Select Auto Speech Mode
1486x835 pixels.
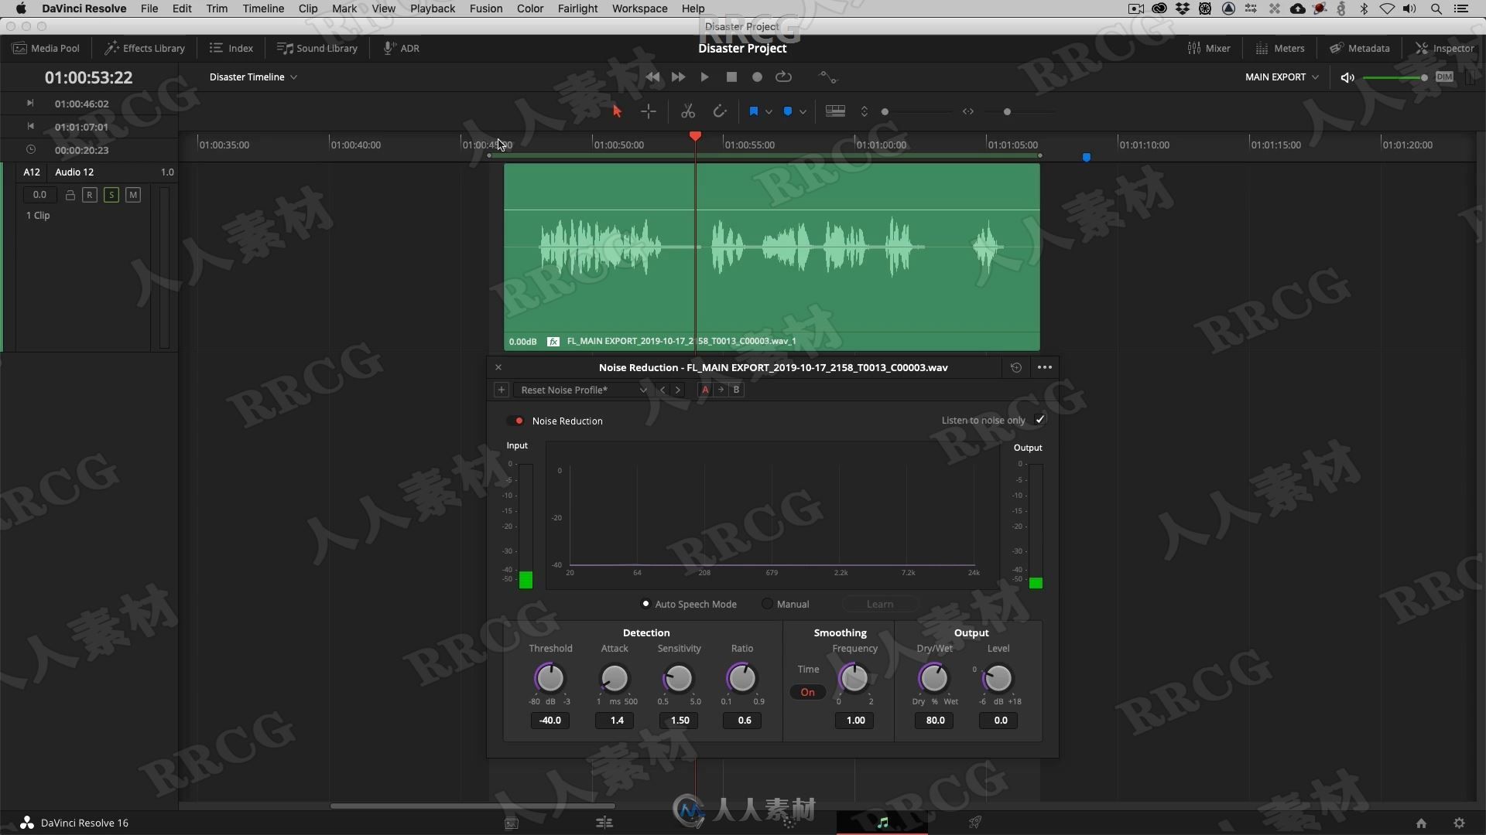pos(645,604)
